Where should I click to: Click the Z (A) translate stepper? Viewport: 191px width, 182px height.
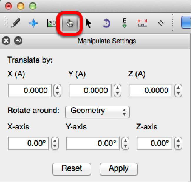point(178,91)
